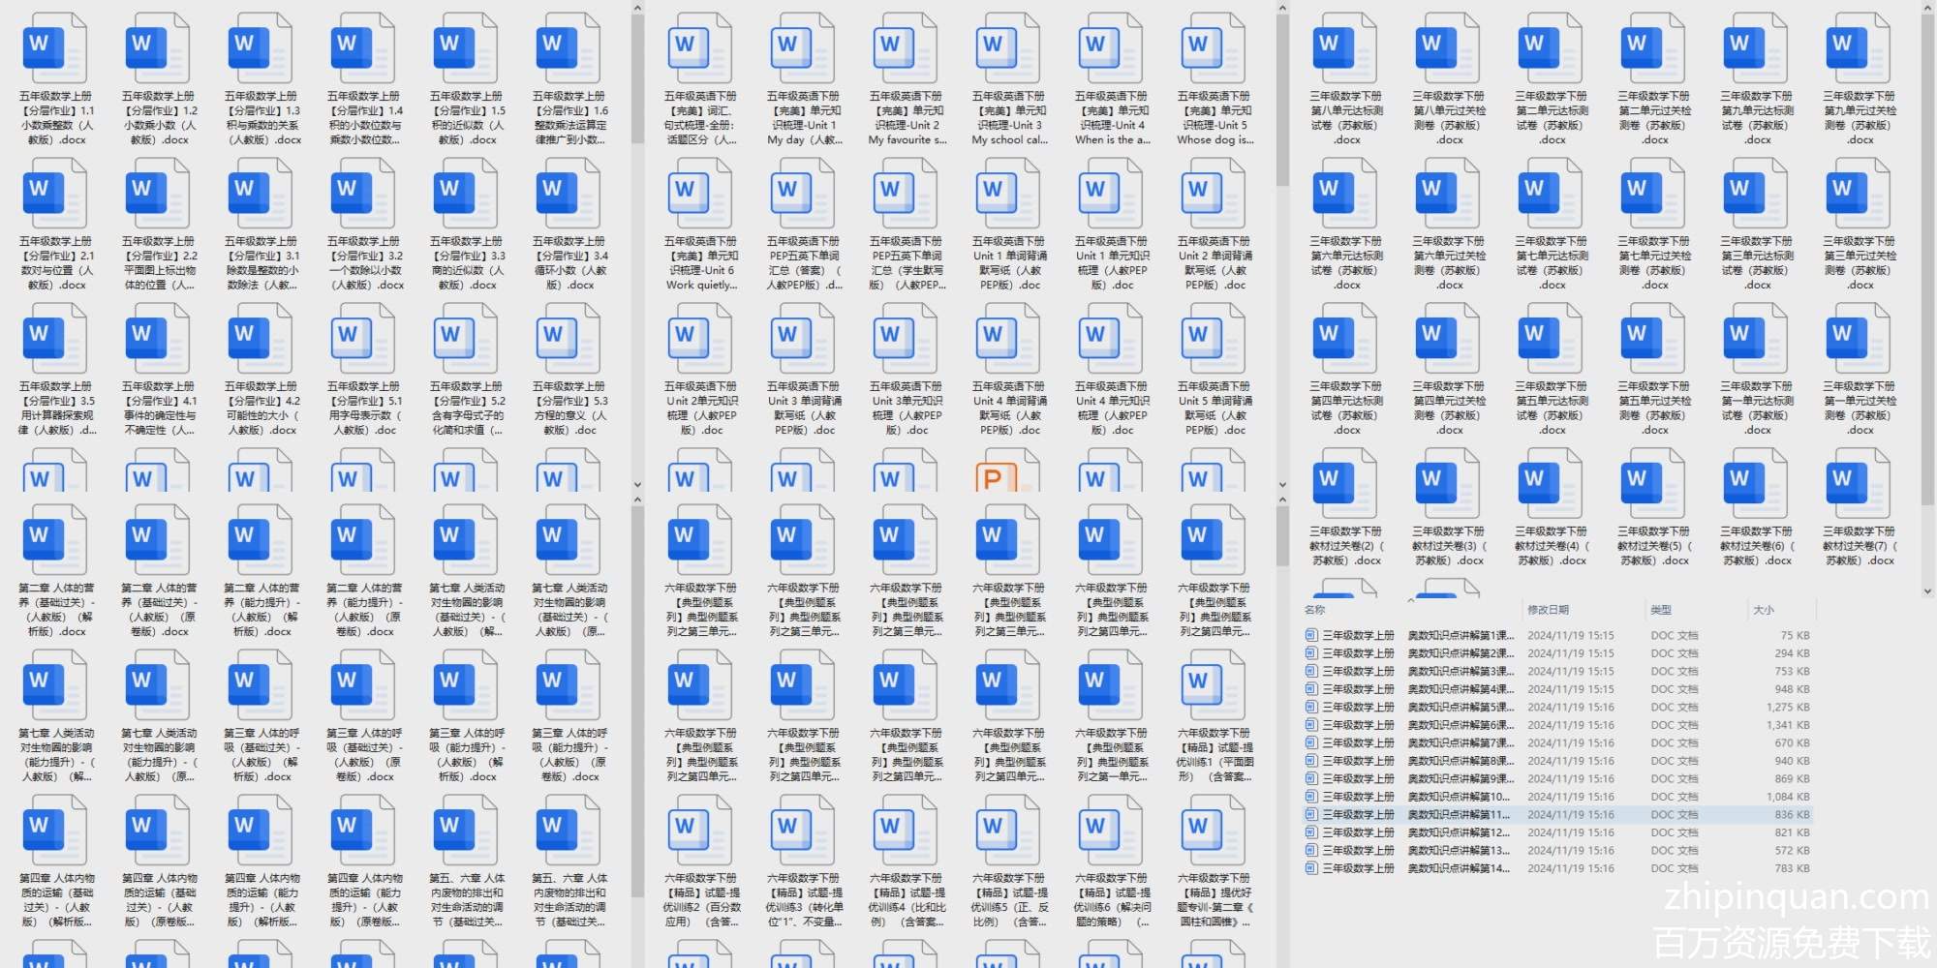This screenshot has height=968, width=1937.
Task: Open the 第三单元达标测试卷 Word icon
Action: pos(1756,193)
